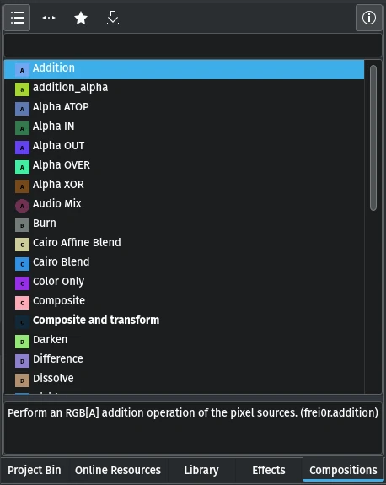Image resolution: width=386 pixels, height=485 pixels.
Task: Click the compositions list vertical scrollbar
Action: [373, 138]
